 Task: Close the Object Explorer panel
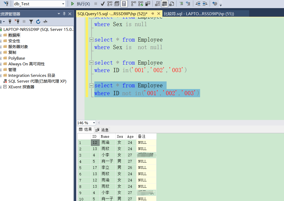tap(70, 14)
